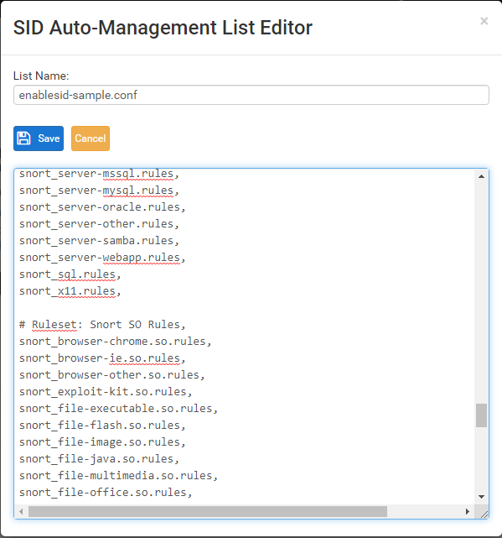
Task: Click the vertical scrollbar thumb
Action: [481, 415]
